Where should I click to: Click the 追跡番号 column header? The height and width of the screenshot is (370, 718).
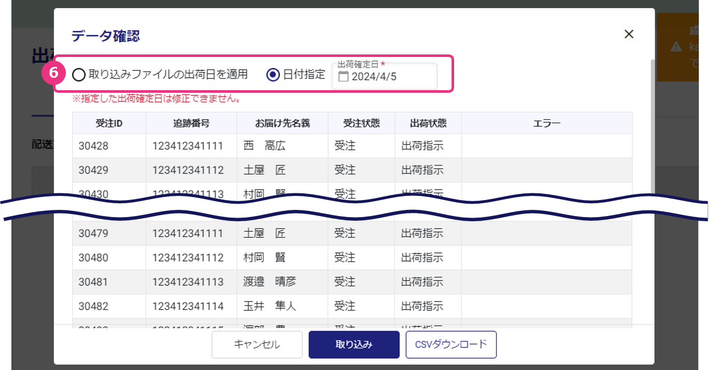click(x=191, y=123)
